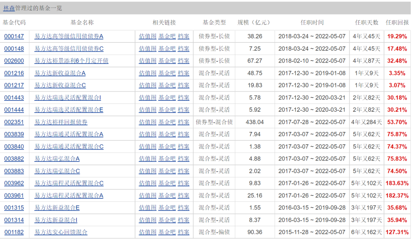Open 基金吧 for fund 003961
Screen dimensions: 413x240
click(167, 196)
